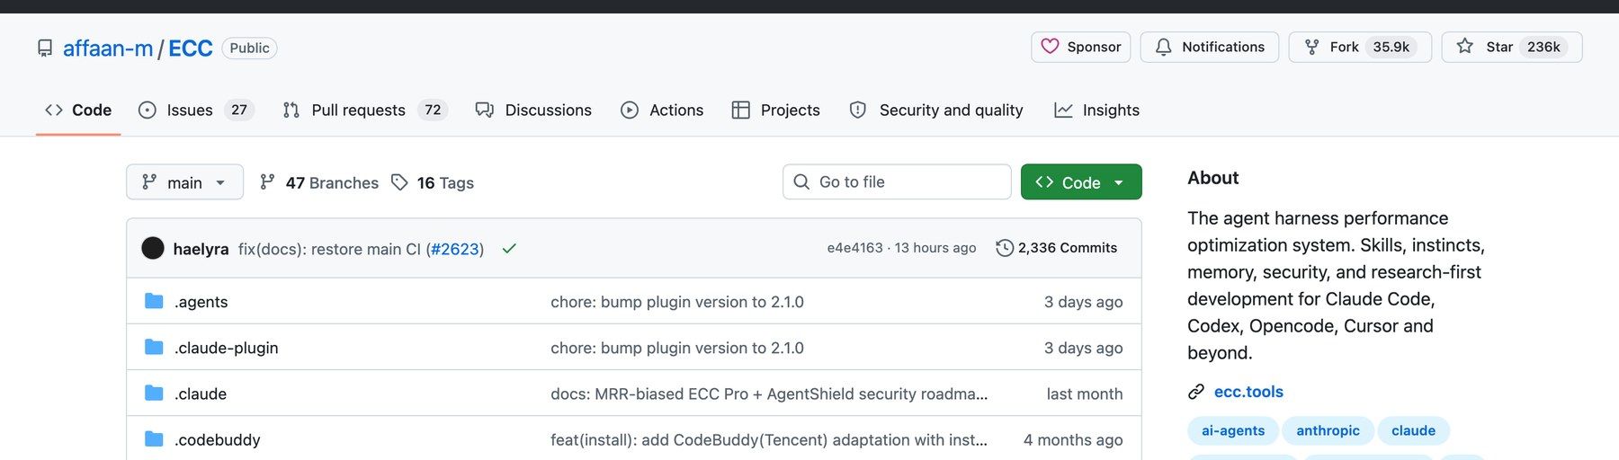Switch to the Security and quality tab
This screenshot has width=1619, height=460.
935,111
